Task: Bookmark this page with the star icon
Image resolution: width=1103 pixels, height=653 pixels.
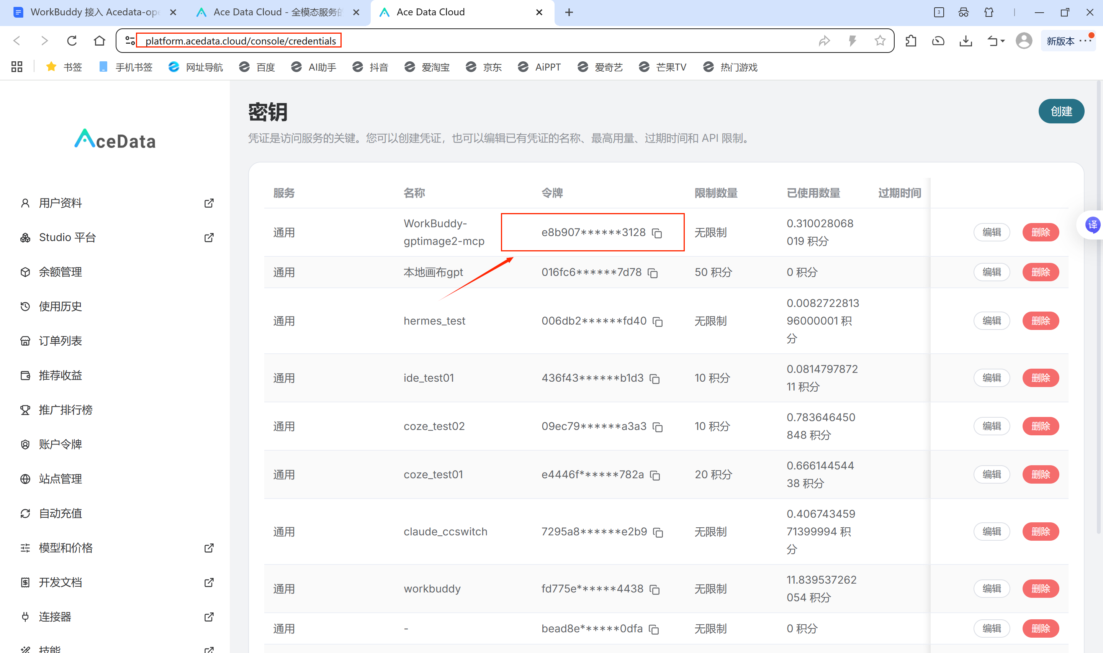Action: click(880, 41)
